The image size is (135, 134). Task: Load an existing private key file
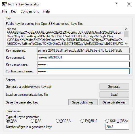(114, 95)
